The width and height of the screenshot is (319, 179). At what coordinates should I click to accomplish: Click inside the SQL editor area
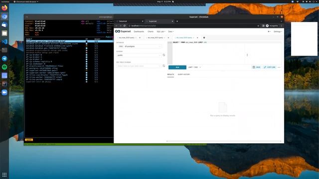[227, 53]
